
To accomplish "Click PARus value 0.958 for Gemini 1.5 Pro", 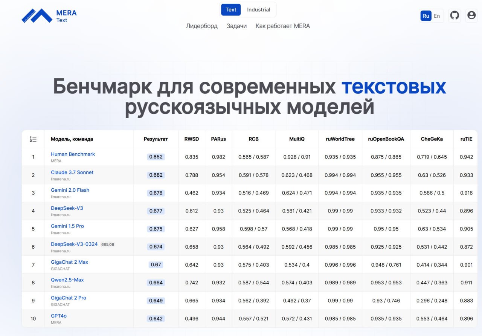I will pyautogui.click(x=218, y=229).
